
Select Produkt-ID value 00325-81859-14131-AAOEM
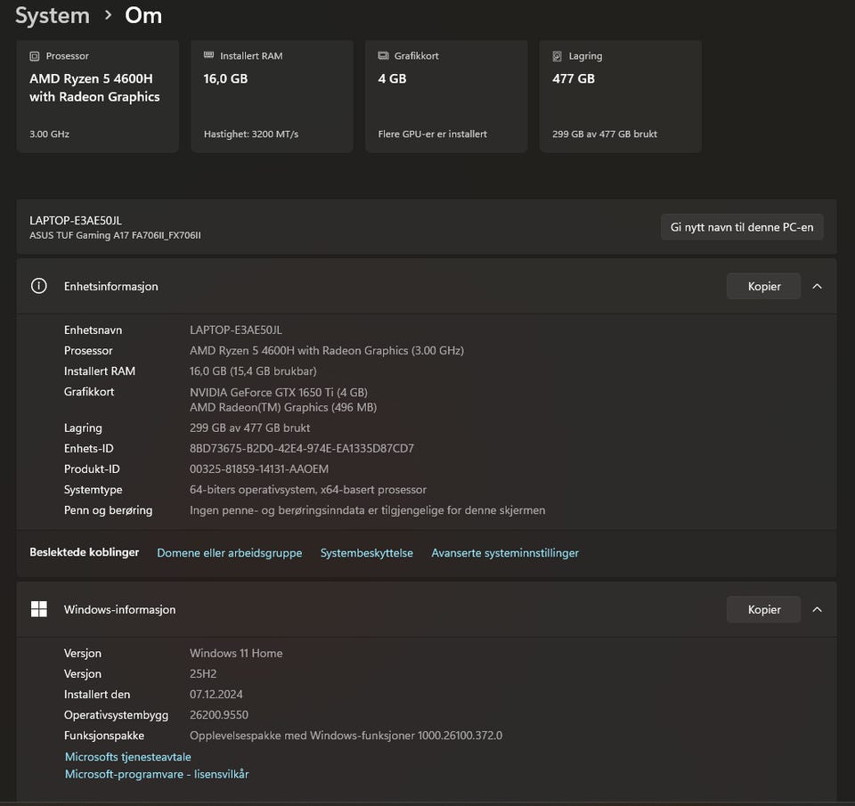point(259,469)
